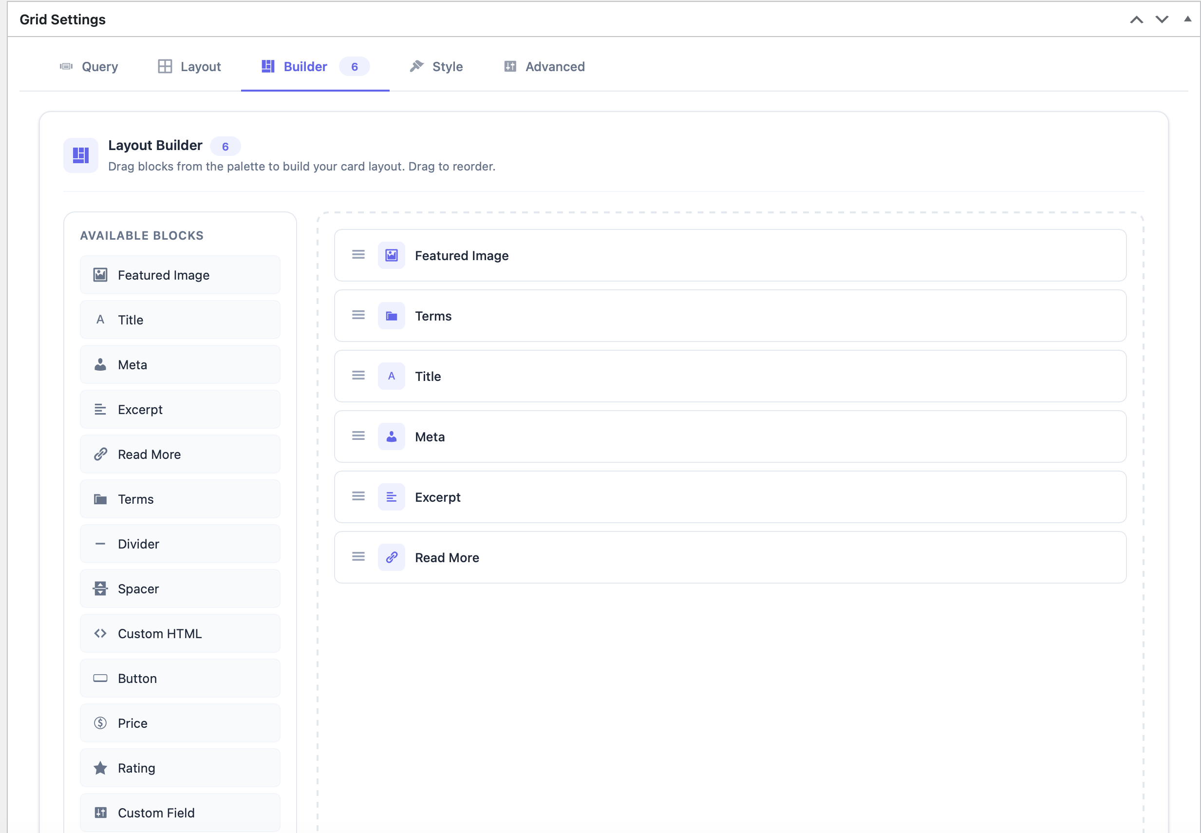This screenshot has height=833, width=1201.
Task: Move Grid Settings panel down
Action: click(x=1162, y=20)
